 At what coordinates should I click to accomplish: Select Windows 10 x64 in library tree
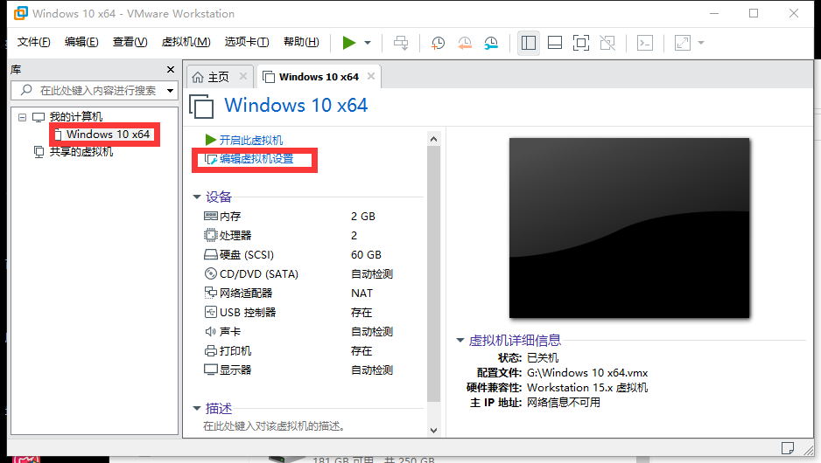(108, 135)
